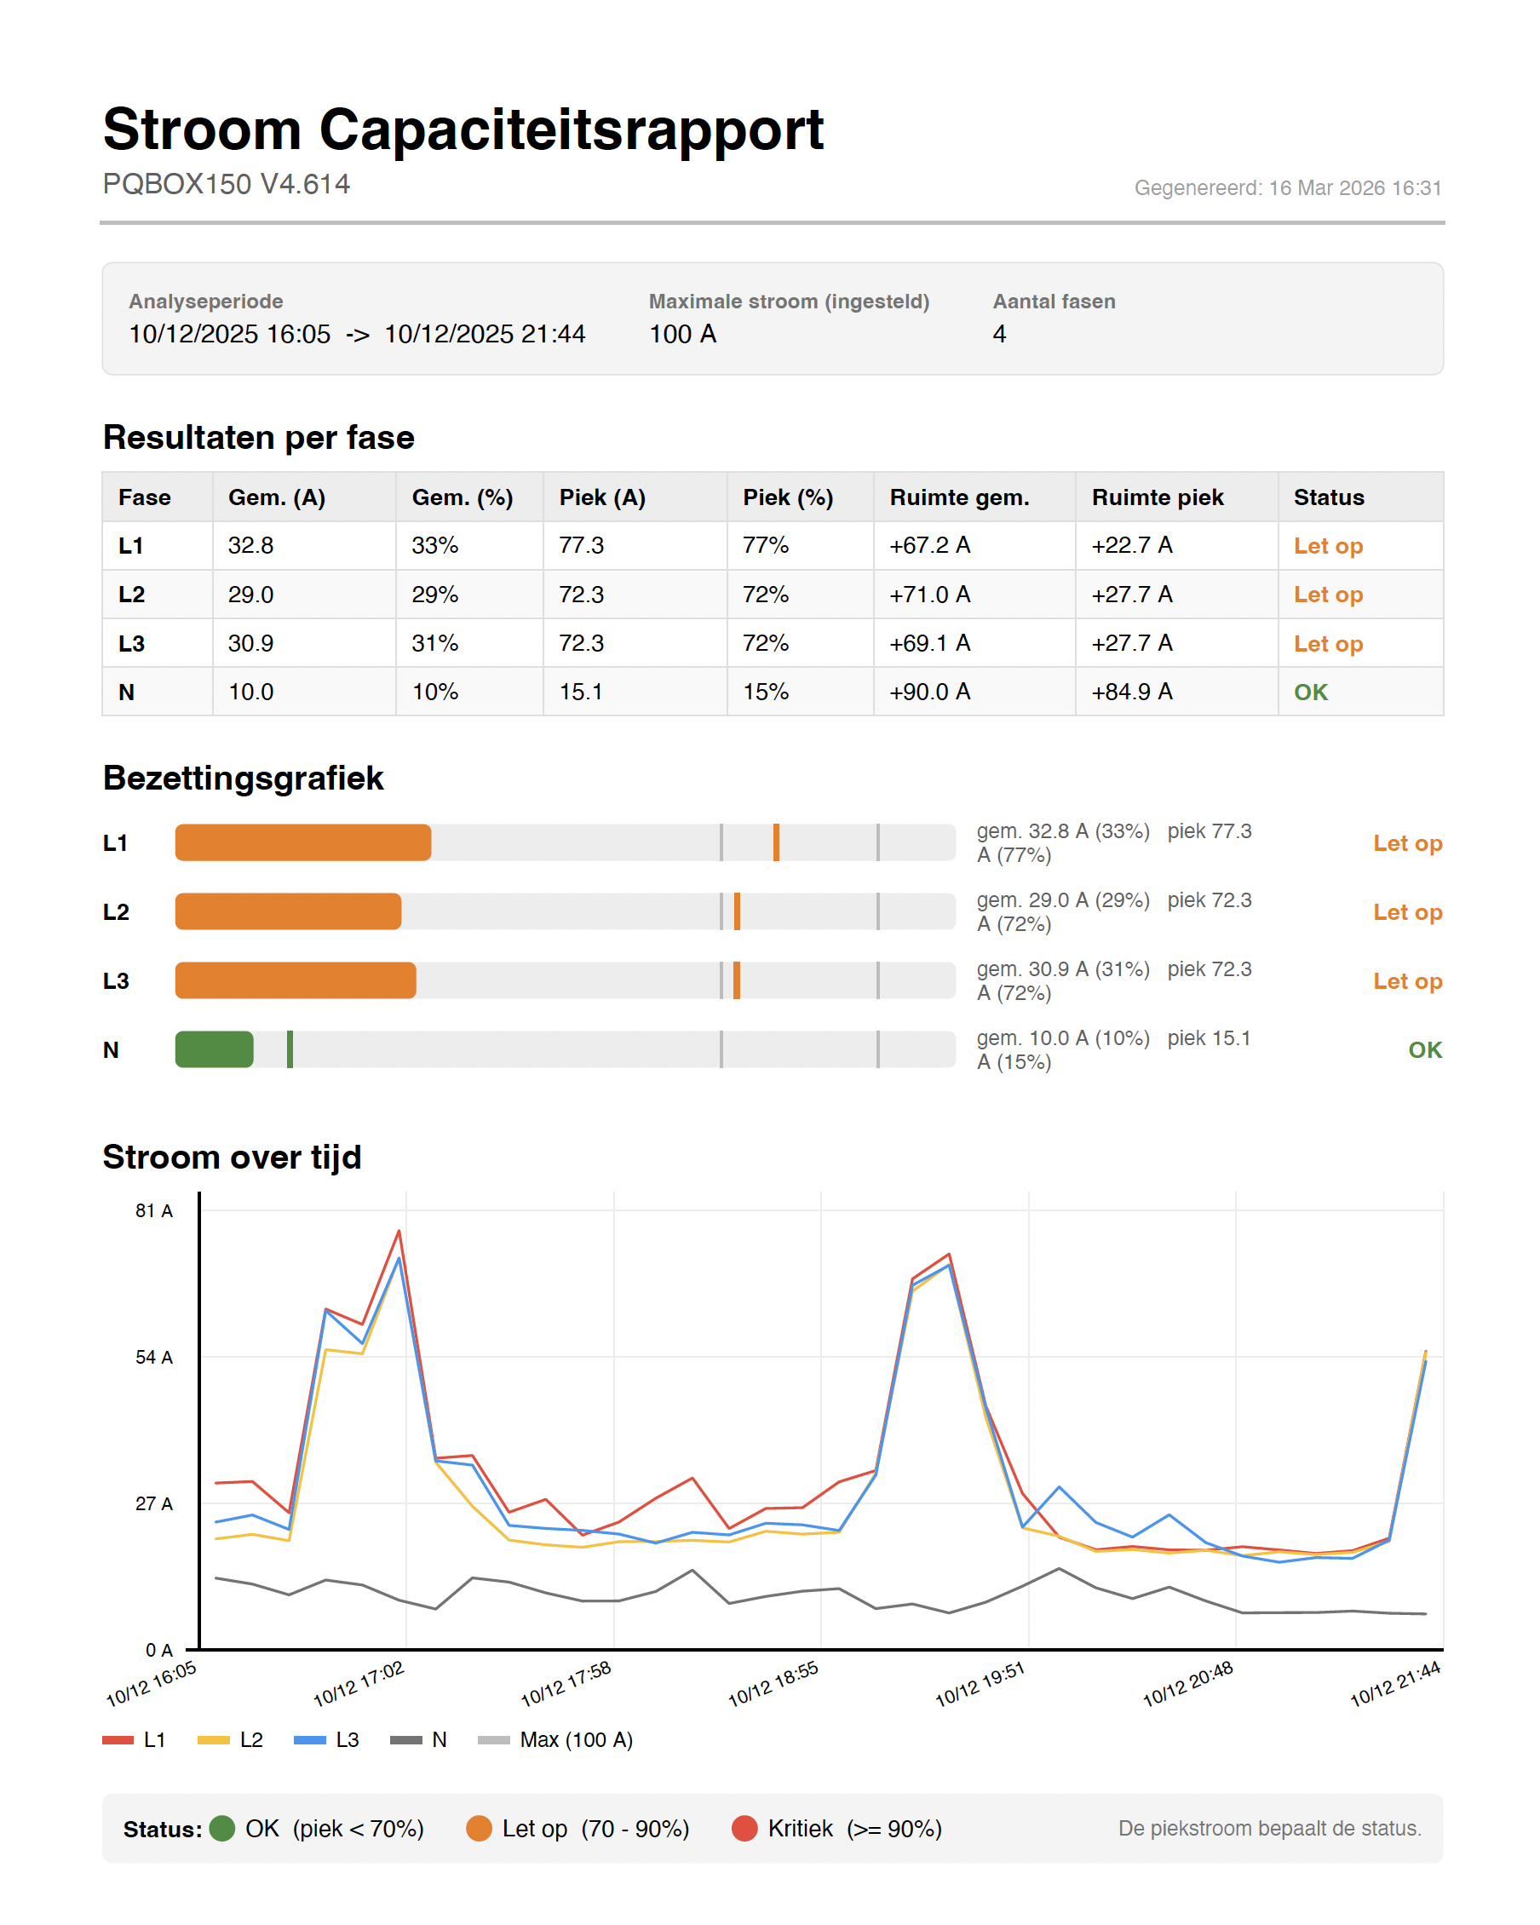Click the N green occupancy bar fill
The image size is (1540, 1925).
point(215,1049)
